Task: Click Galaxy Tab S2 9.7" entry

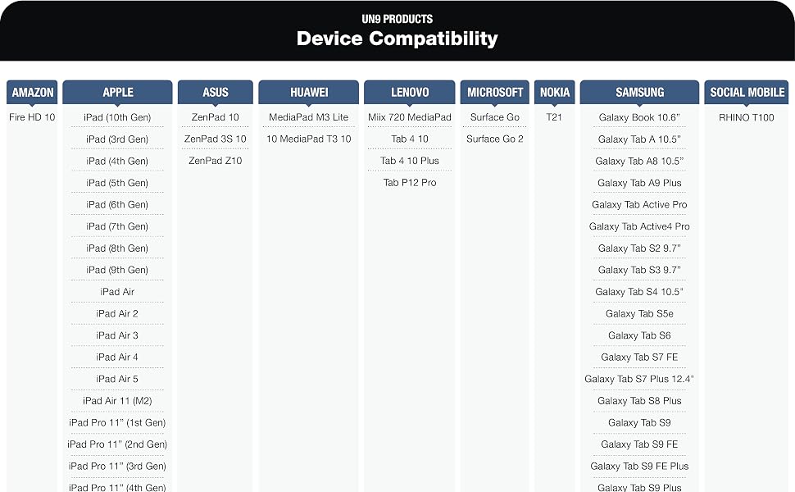Action: click(x=639, y=248)
